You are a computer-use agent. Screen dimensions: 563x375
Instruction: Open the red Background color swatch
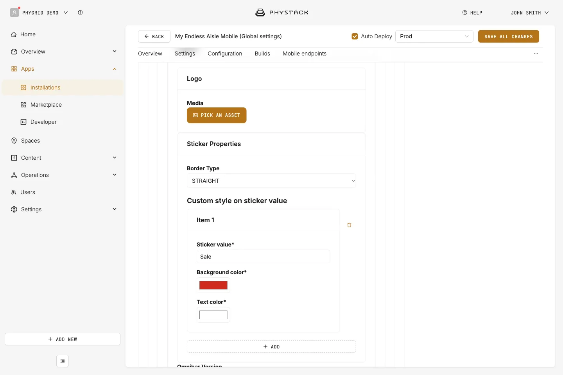[x=213, y=285]
